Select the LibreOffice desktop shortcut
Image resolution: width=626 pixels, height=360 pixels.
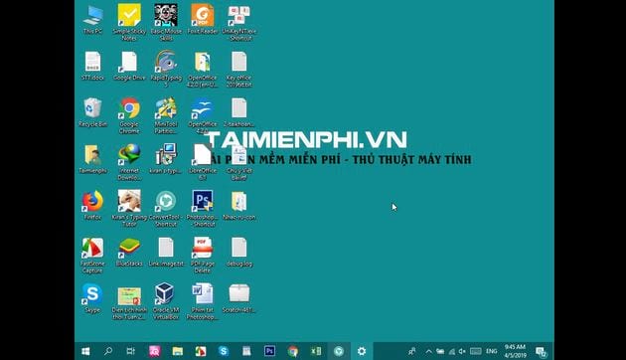pos(203,162)
